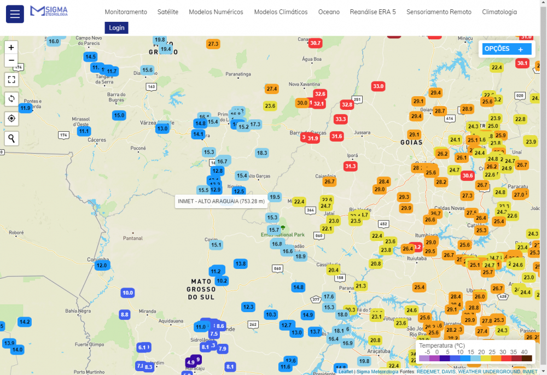Click the 33.0 temperature station marker
The width and height of the screenshot is (547, 375).
[x=378, y=86]
